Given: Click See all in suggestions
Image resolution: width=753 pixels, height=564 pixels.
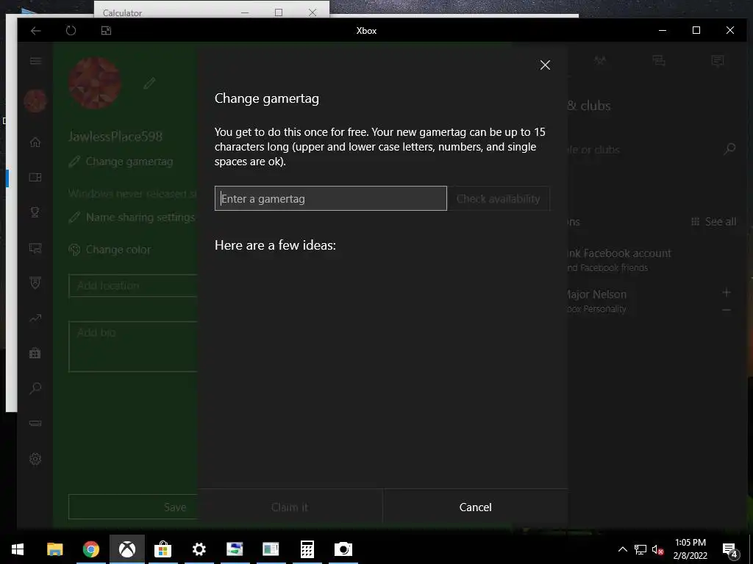Looking at the screenshot, I should (713, 222).
